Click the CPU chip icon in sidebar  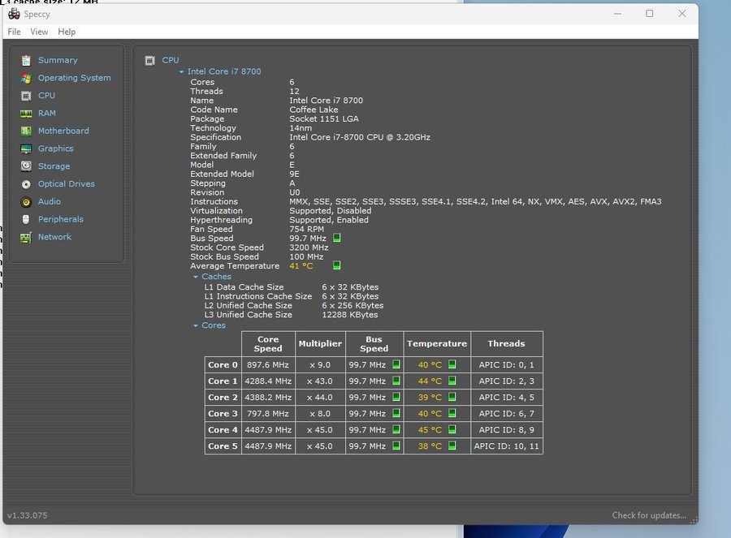pos(26,96)
